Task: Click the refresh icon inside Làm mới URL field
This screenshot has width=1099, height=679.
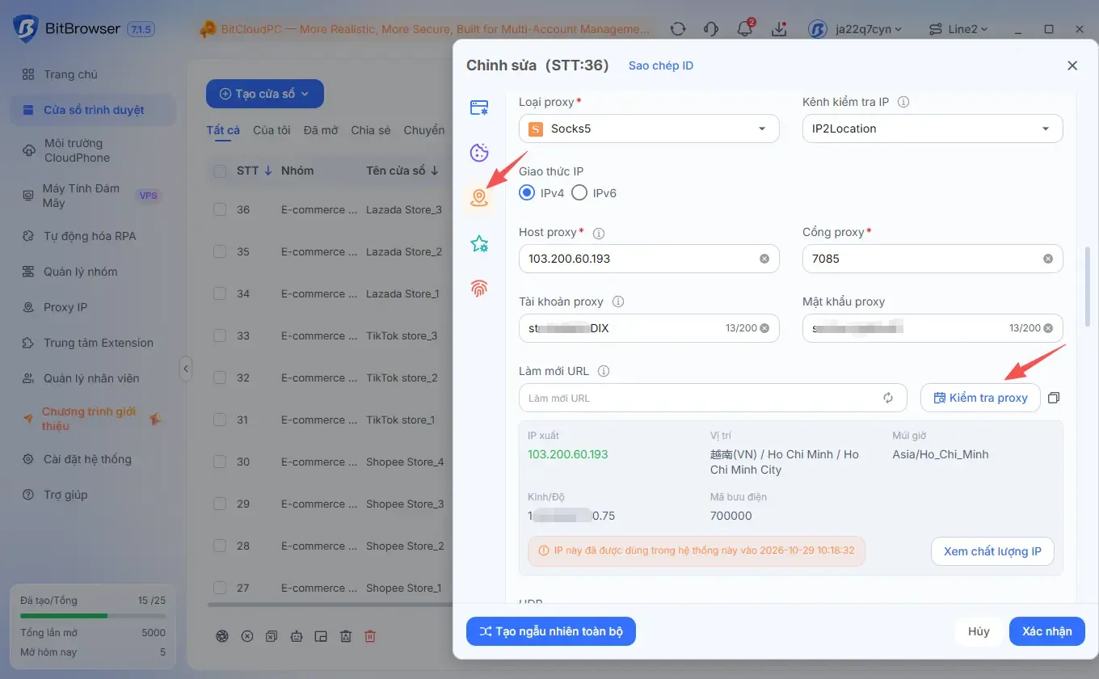Action: tap(888, 398)
